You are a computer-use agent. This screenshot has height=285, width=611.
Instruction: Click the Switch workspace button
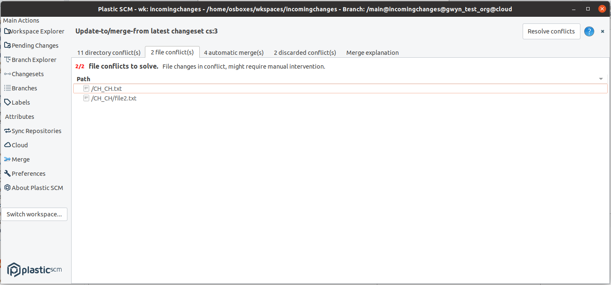[x=34, y=214]
